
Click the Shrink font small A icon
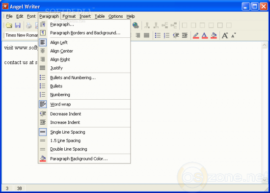tap(234, 35)
